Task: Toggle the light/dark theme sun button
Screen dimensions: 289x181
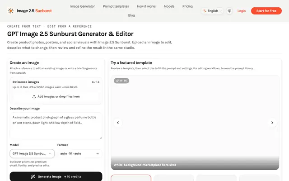Action: tap(229, 11)
